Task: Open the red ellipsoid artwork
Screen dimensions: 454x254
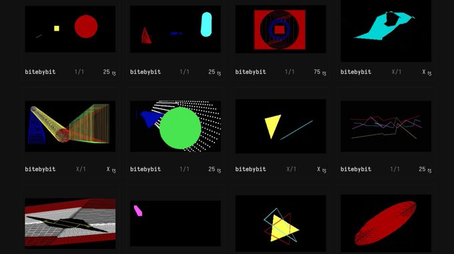Action: pos(386,223)
